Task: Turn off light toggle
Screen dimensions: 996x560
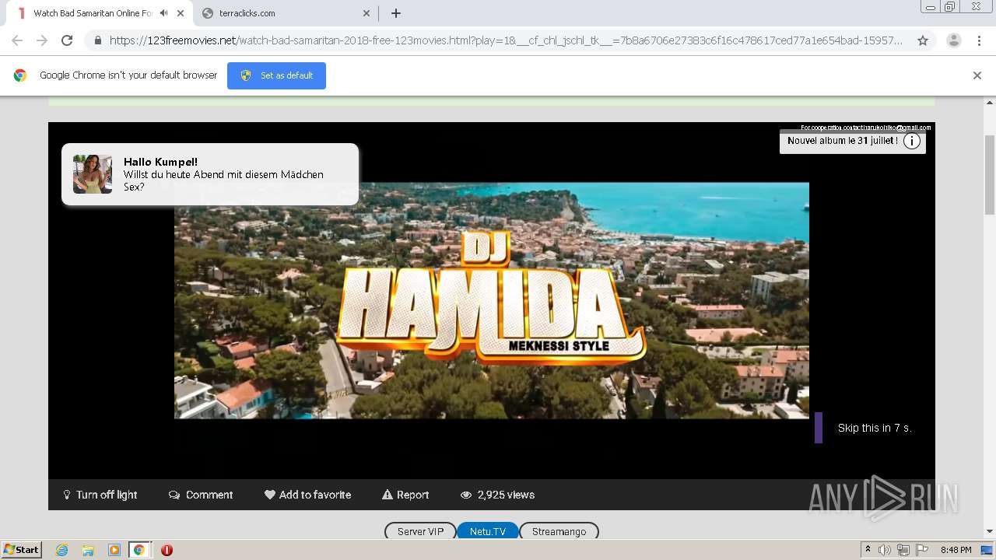Action: tap(100, 495)
